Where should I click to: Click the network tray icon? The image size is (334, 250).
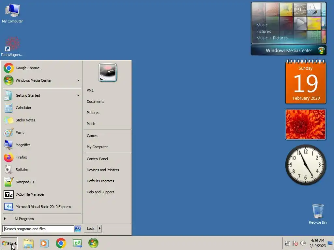point(287,243)
